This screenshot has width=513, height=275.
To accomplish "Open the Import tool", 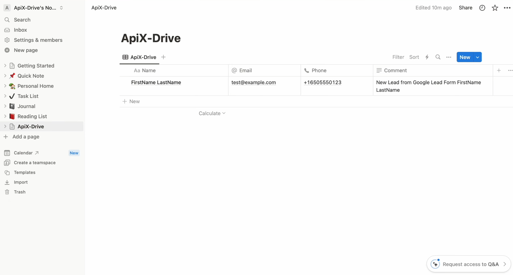I will click(x=21, y=182).
